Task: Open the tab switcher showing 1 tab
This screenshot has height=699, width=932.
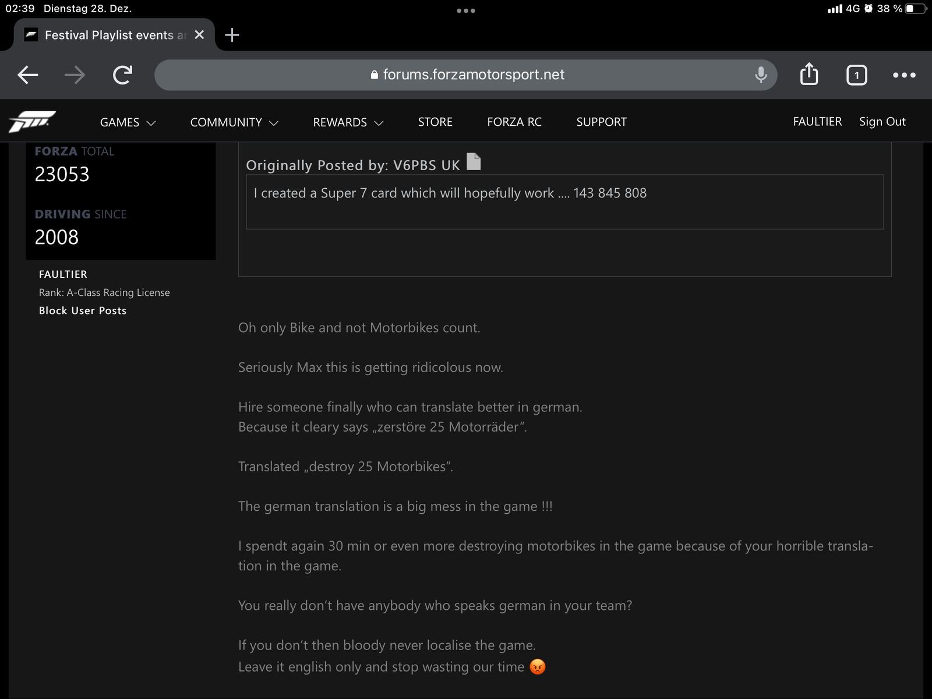Action: click(x=856, y=75)
